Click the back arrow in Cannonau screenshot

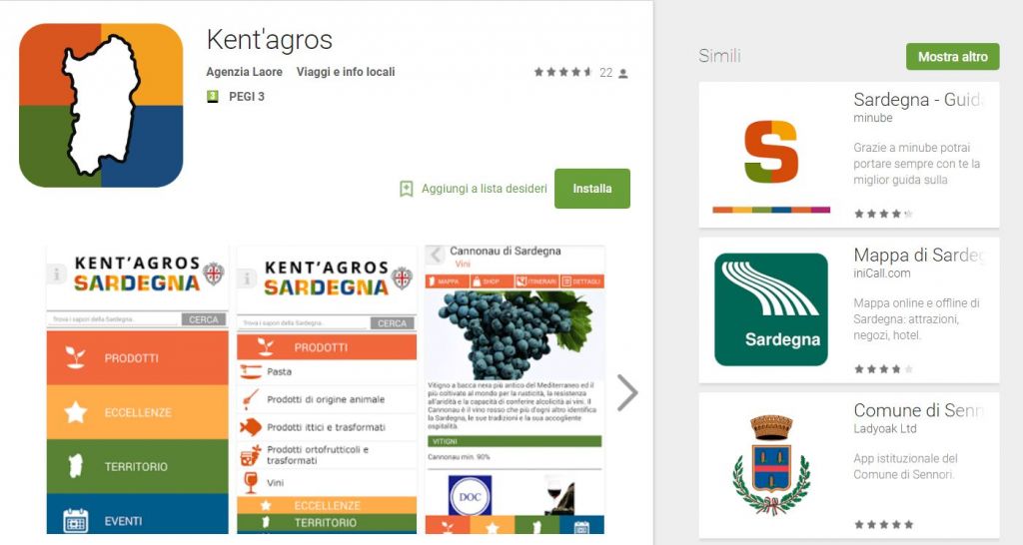[x=436, y=255]
